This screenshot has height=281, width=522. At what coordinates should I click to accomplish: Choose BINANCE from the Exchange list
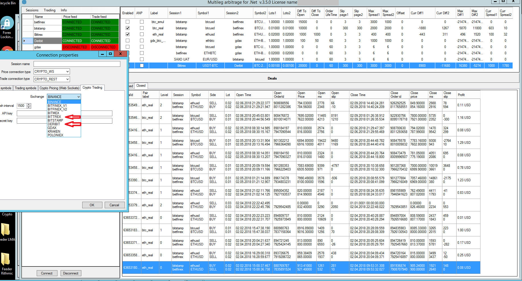(x=64, y=102)
